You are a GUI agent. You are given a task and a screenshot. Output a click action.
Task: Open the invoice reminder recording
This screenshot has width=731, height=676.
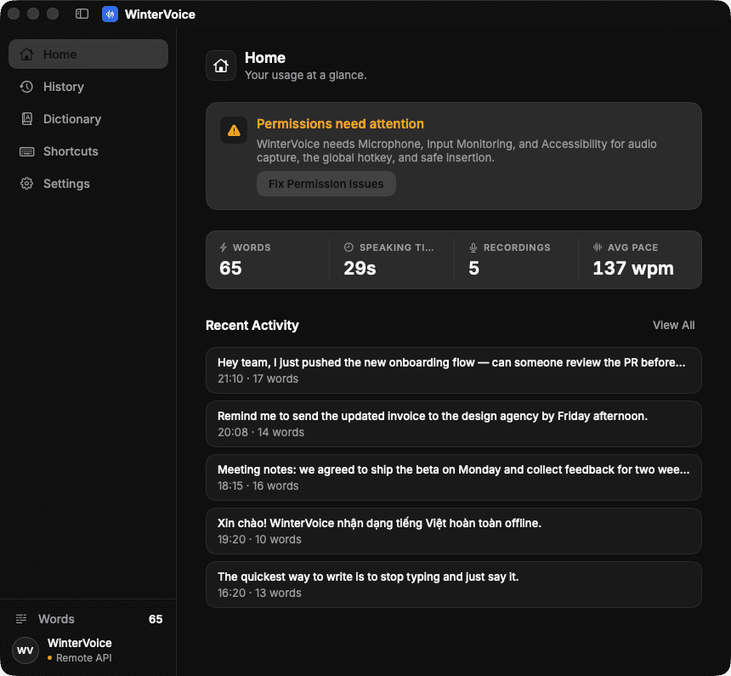(x=454, y=424)
